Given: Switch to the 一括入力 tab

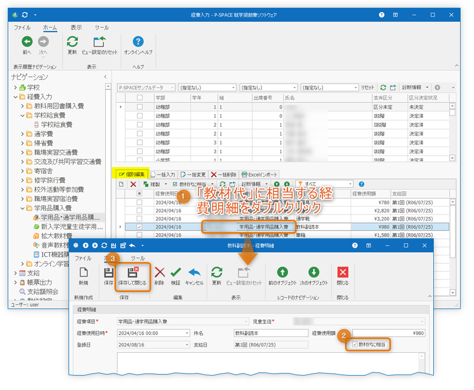Looking at the screenshot, I should tap(162, 174).
